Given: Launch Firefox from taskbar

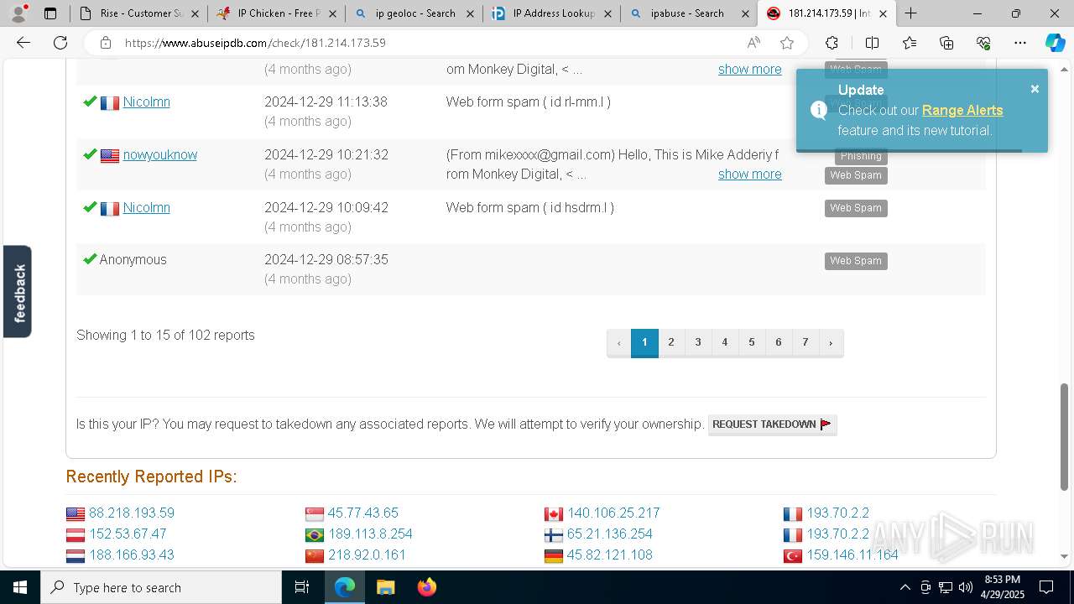Looking at the screenshot, I should 426,587.
